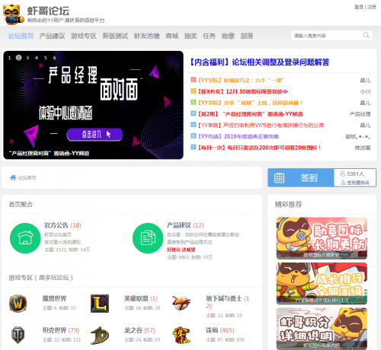Screen dimensions: 381x350
Task: Open the 诛仙 game icon
Action: coord(181,335)
